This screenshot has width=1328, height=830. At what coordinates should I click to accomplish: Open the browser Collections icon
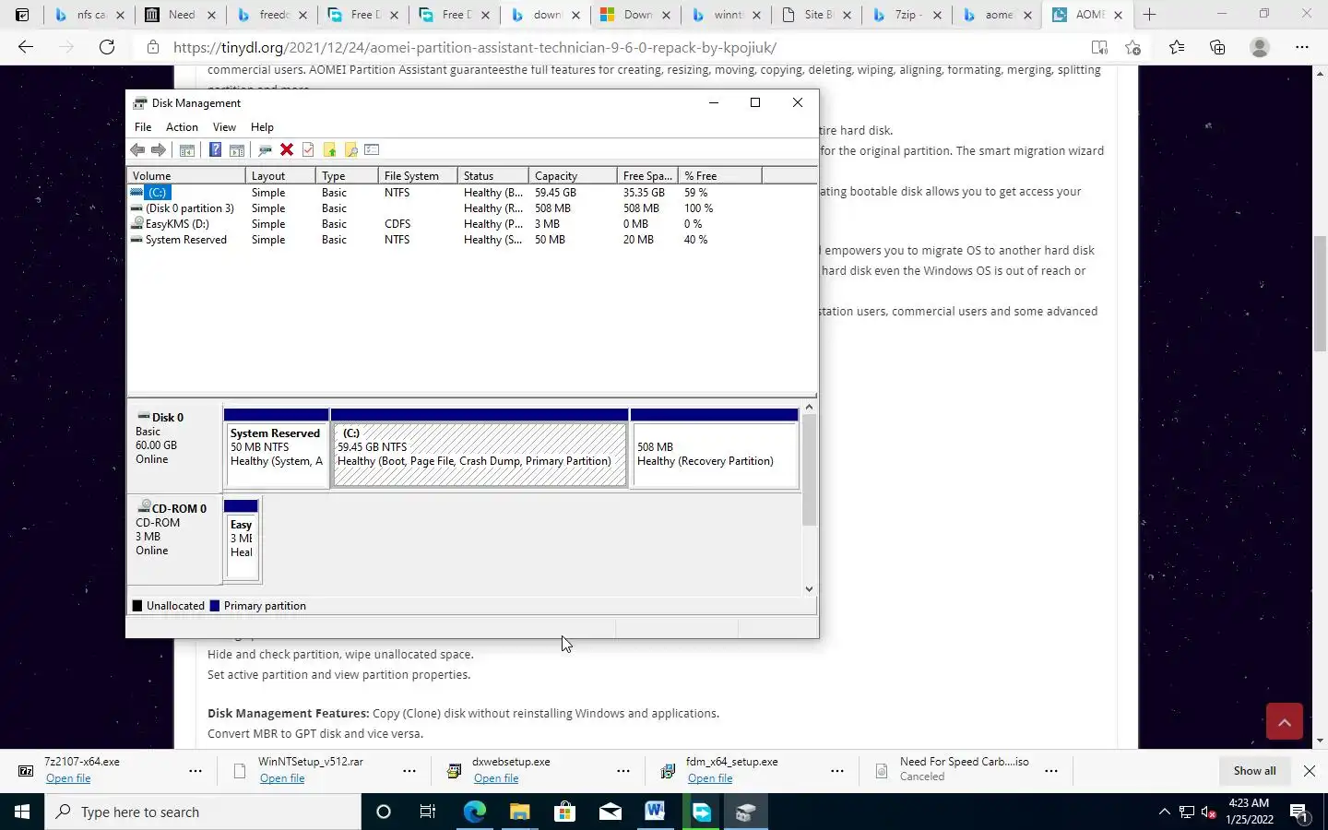[1217, 47]
